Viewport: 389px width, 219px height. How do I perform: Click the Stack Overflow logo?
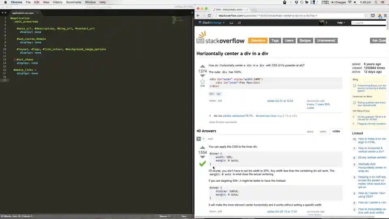[x=220, y=38]
